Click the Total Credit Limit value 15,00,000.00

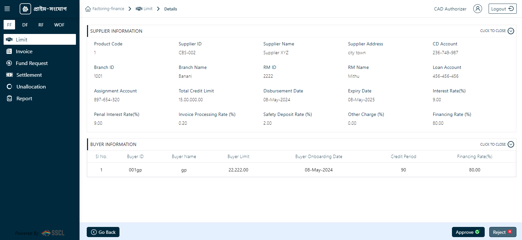pos(191,100)
